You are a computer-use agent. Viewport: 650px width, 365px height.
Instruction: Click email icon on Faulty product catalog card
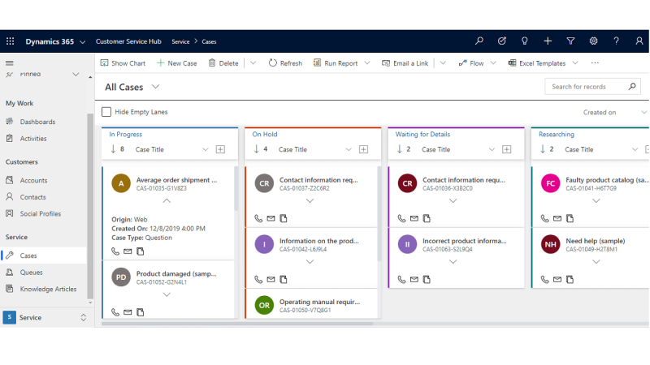pyautogui.click(x=557, y=218)
